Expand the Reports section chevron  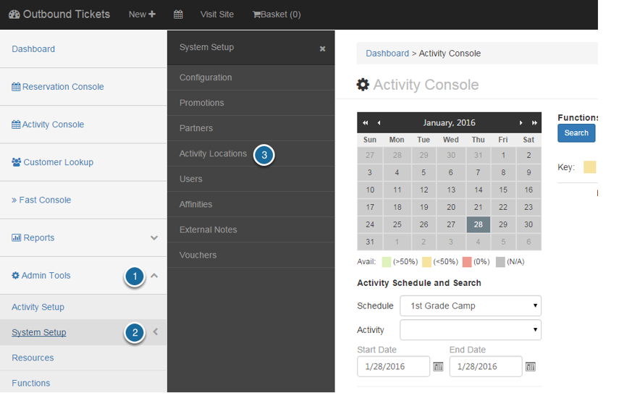pos(154,237)
